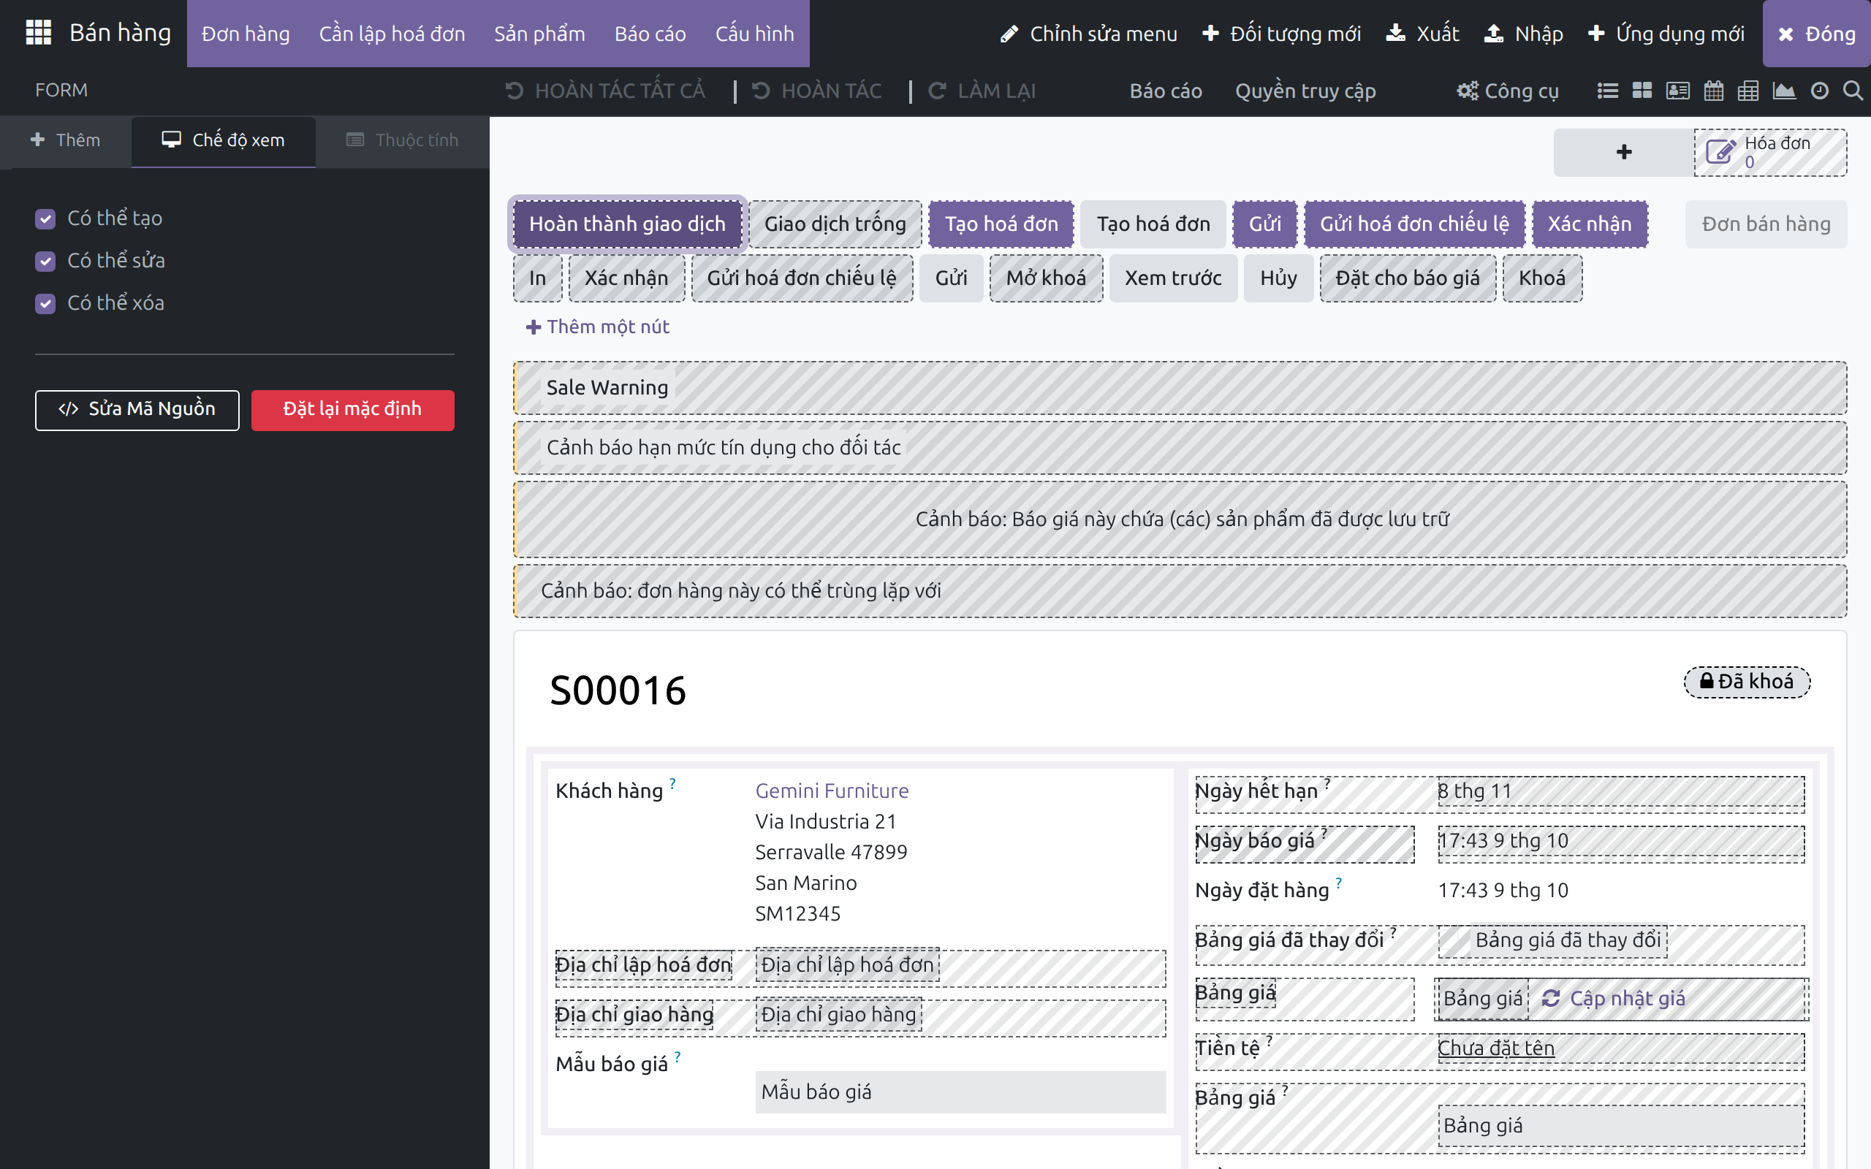Click the Đặt lại mặc định button

(x=352, y=410)
